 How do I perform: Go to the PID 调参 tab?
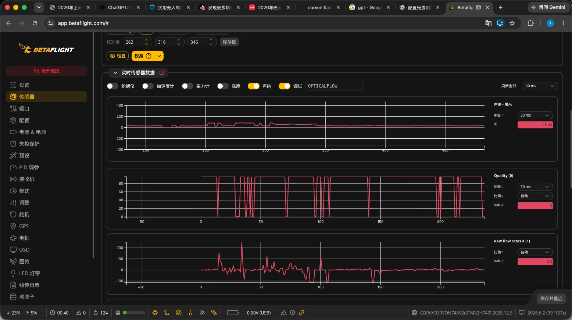coord(46,167)
